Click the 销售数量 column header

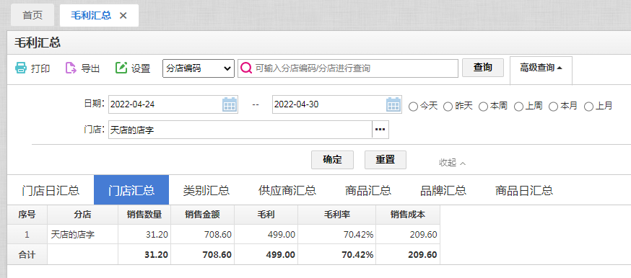[x=144, y=215]
